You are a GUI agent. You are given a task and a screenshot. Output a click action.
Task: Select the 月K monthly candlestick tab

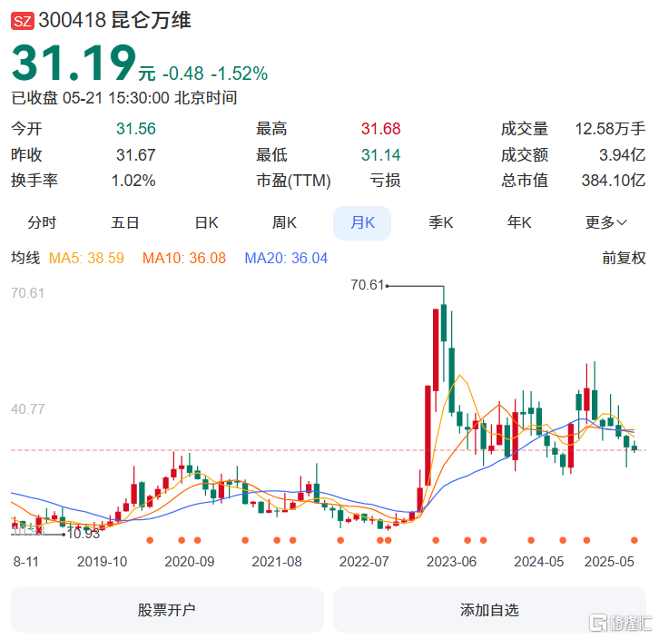pyautogui.click(x=362, y=222)
